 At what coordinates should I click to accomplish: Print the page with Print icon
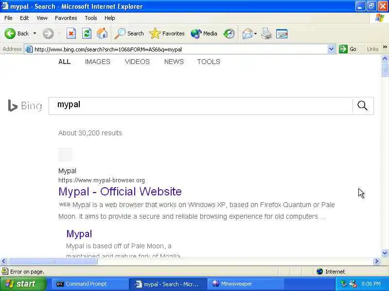(x=266, y=33)
